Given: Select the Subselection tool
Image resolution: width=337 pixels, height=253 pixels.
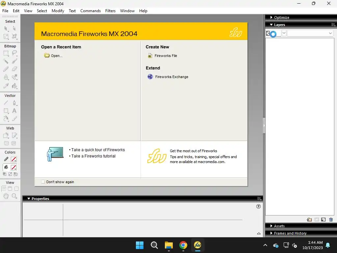Looking at the screenshot, I should (x=14, y=28).
